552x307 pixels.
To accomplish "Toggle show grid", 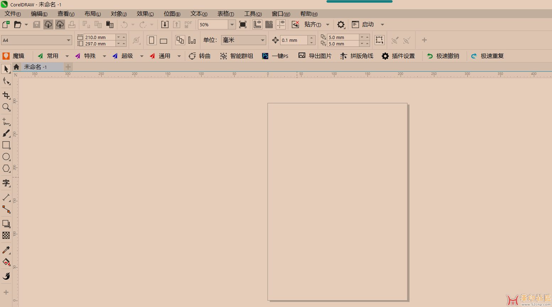I will [269, 24].
